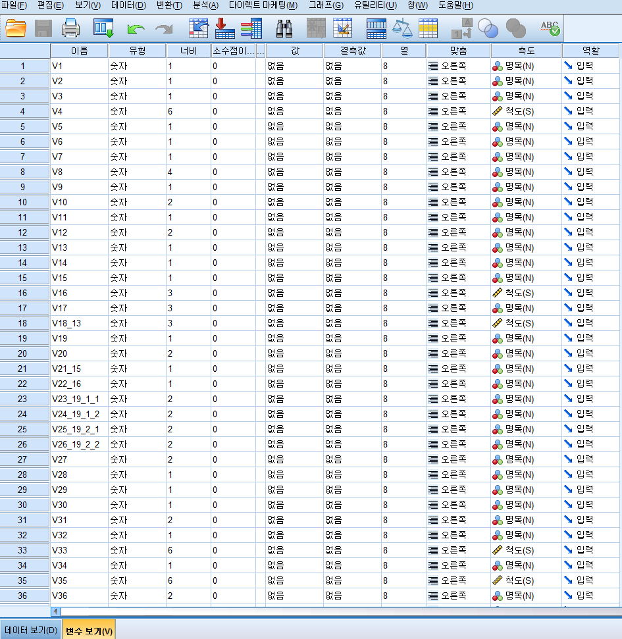Click the 이름 column header
Image resolution: width=622 pixels, height=639 pixels.
[79, 51]
